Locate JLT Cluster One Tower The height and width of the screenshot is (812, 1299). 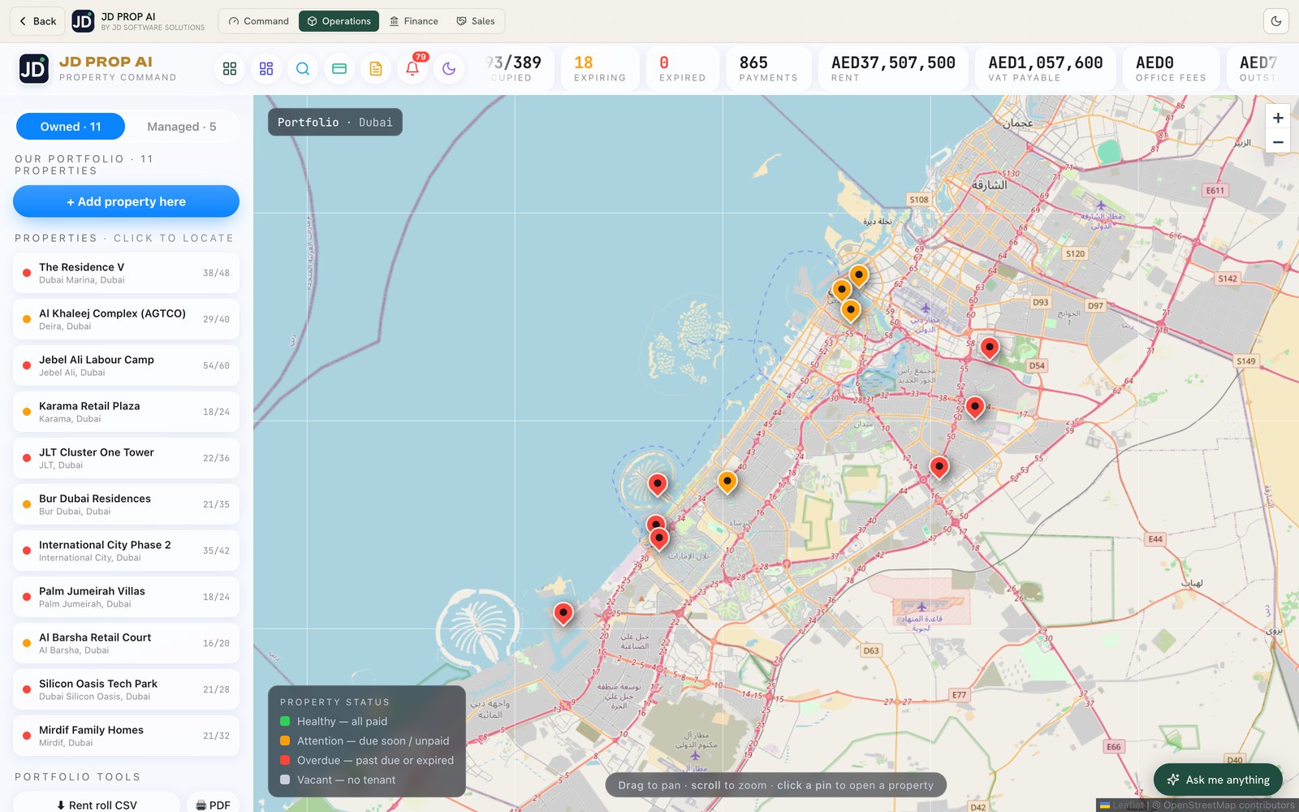click(126, 458)
